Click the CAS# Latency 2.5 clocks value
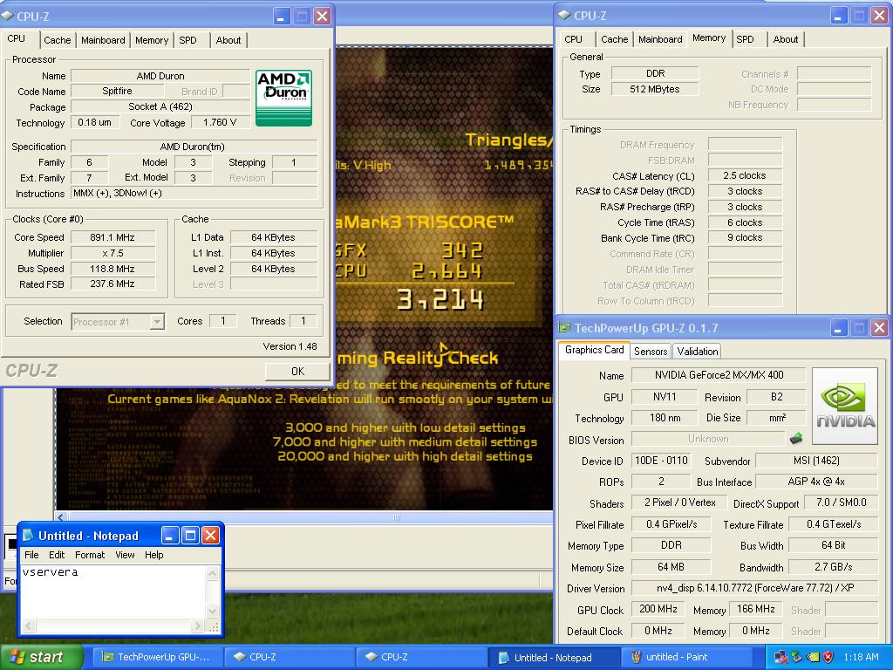 [x=745, y=175]
